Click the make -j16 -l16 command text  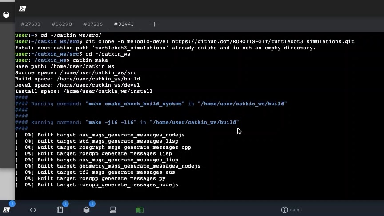pos(111,123)
